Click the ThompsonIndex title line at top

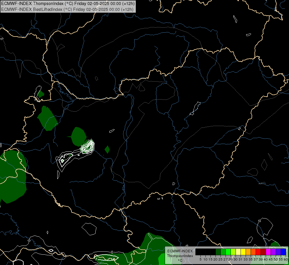[68, 4]
